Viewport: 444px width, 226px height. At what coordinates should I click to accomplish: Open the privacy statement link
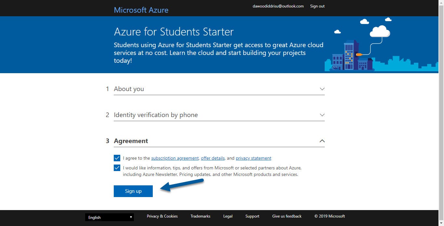point(254,158)
